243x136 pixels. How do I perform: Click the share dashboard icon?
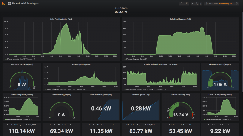pos(187,3)
